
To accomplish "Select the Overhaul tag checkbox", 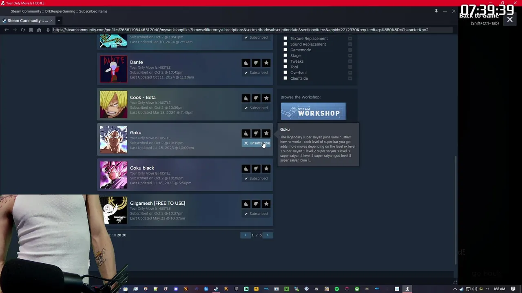I will point(285,72).
